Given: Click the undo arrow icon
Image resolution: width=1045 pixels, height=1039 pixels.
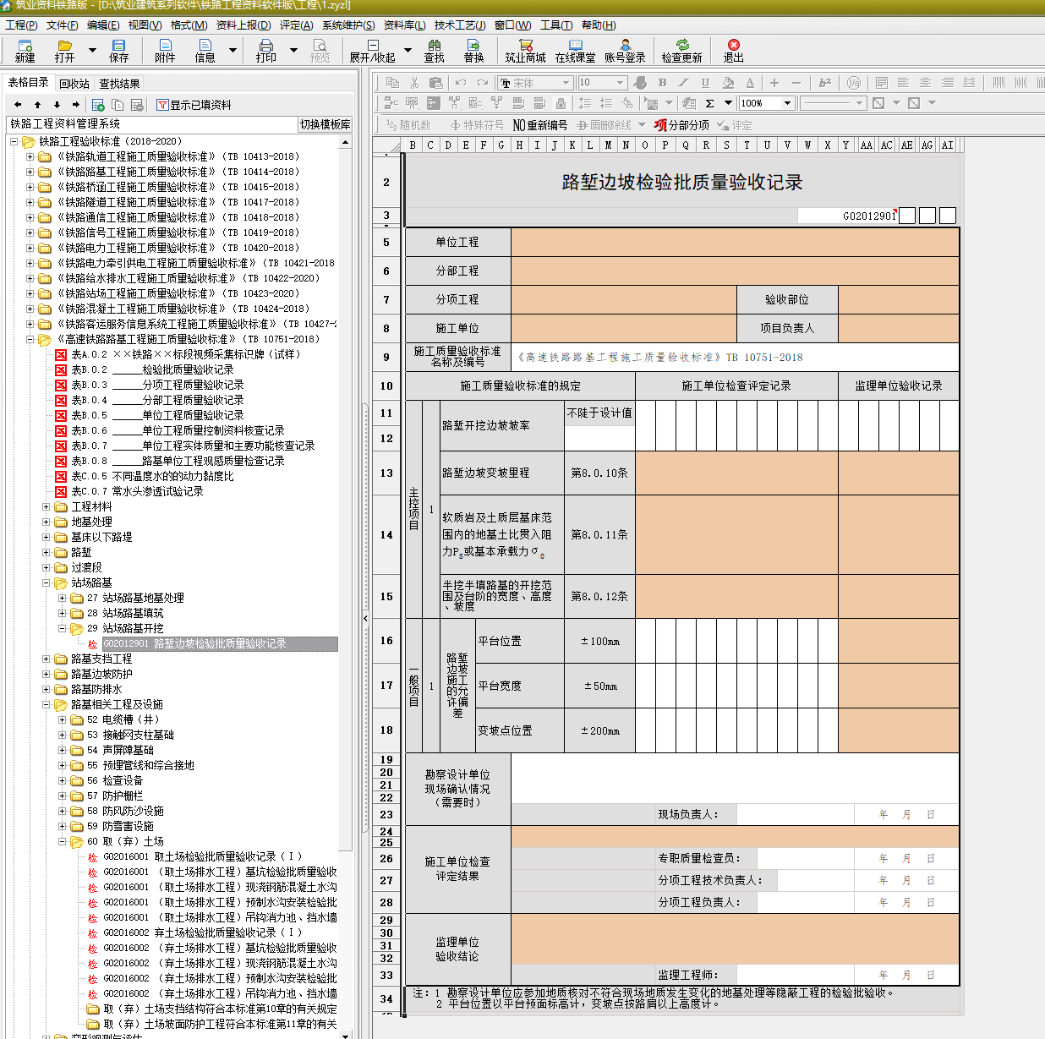Looking at the screenshot, I should click(x=461, y=83).
